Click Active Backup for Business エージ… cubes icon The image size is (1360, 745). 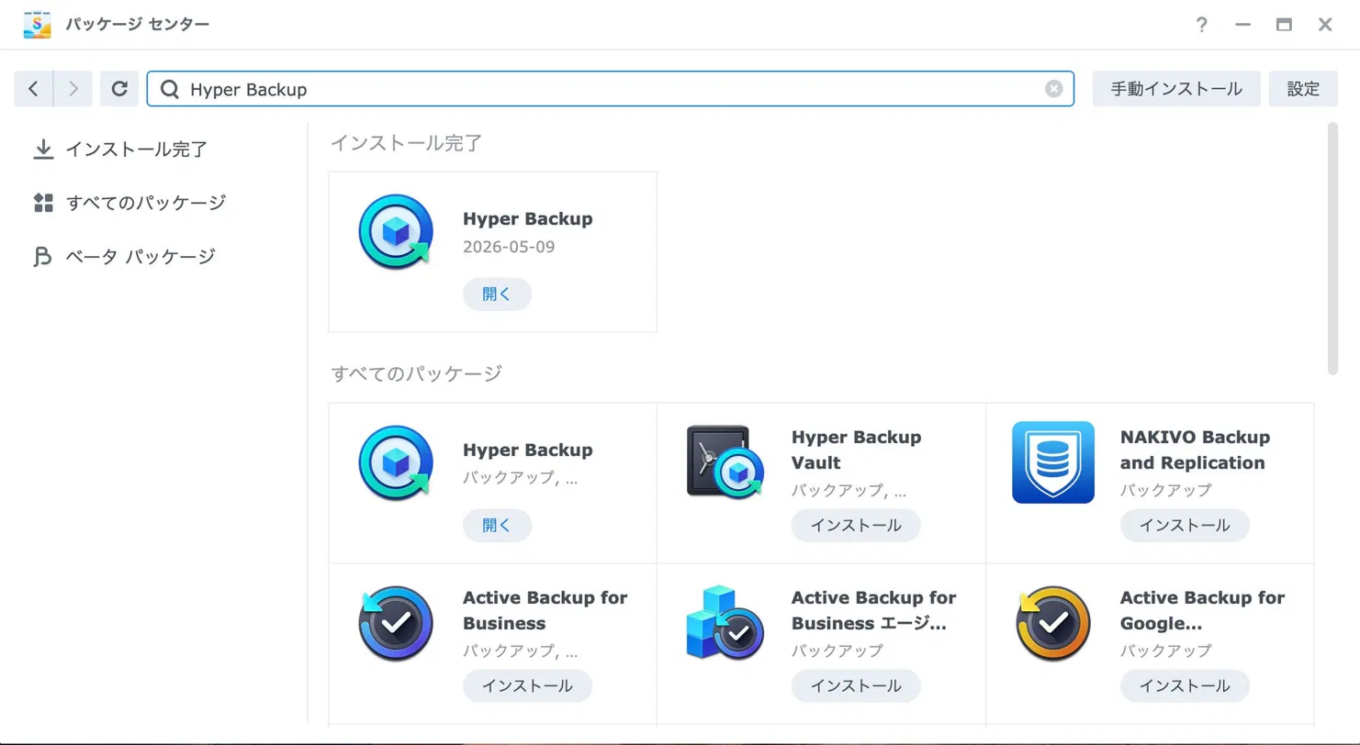(x=725, y=624)
